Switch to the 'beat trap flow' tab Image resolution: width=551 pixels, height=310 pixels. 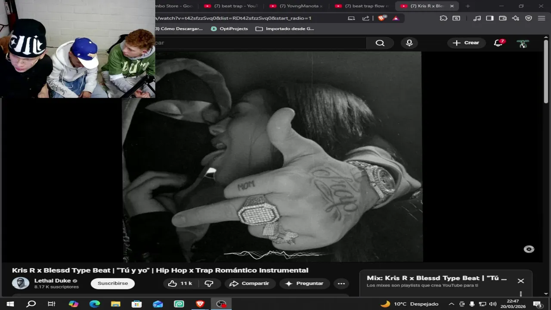click(362, 6)
